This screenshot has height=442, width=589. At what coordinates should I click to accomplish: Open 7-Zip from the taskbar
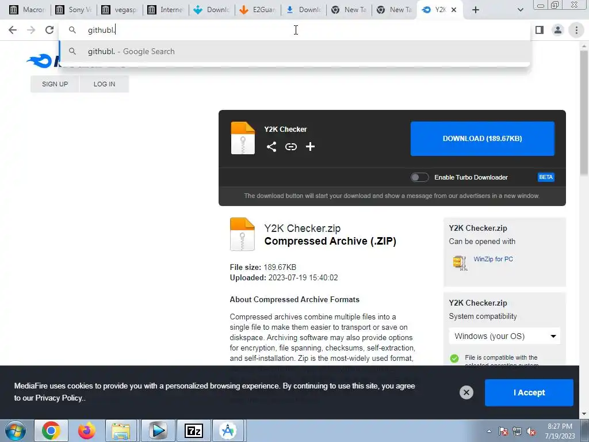(193, 430)
